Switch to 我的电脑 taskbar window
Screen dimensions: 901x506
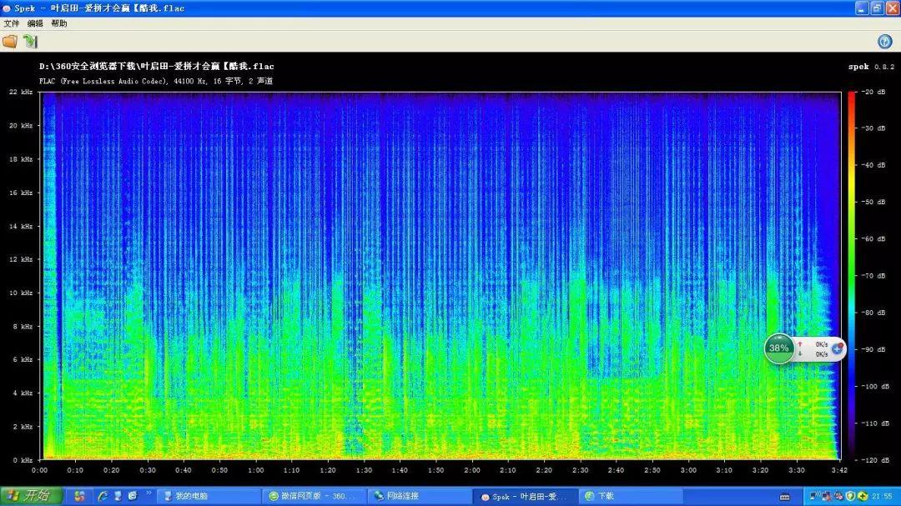coord(208,496)
